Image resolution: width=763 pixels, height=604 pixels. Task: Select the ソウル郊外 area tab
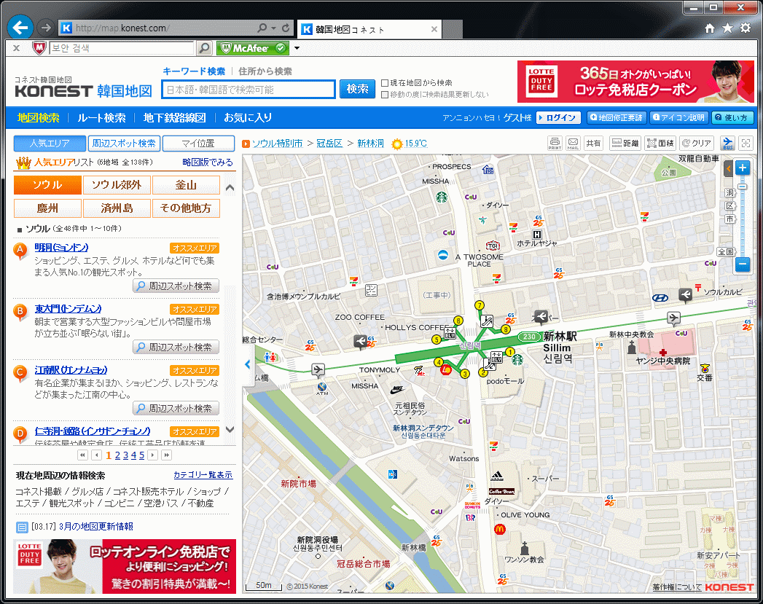point(117,185)
